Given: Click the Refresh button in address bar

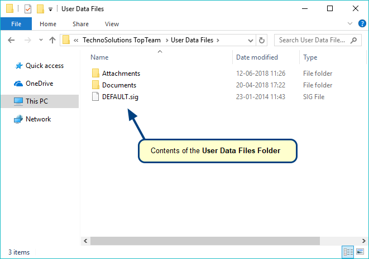Looking at the screenshot, I should coord(262,40).
